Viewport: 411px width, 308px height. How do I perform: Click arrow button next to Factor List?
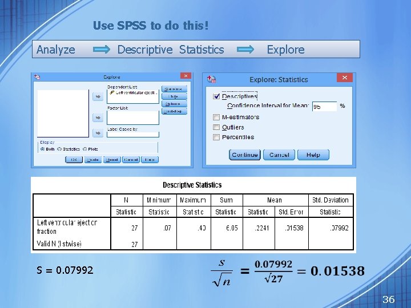(x=98, y=117)
